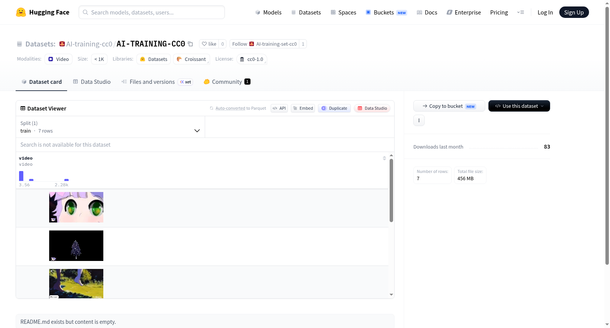The height and width of the screenshot is (328, 610).
Task: Go to the Pricing page
Action: (x=499, y=12)
